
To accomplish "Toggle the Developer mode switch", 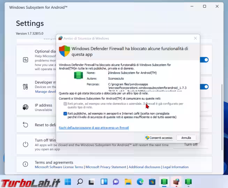I will point(204,87).
